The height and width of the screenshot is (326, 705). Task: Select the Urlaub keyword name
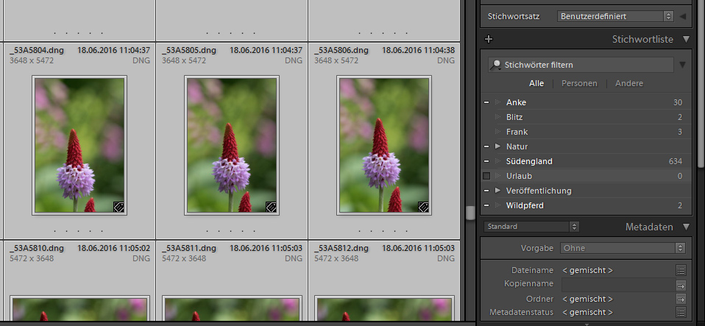[x=519, y=177]
